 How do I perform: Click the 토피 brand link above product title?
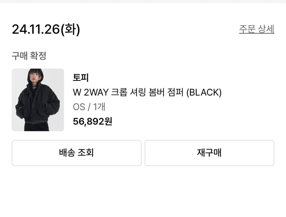[x=80, y=78]
